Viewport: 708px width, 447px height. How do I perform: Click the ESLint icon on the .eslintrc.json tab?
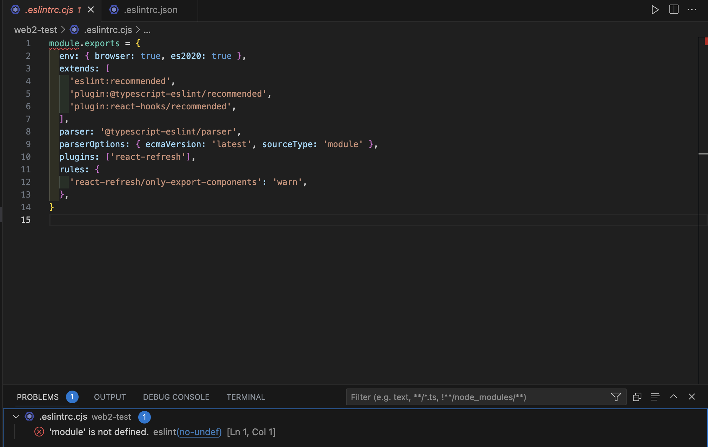pyautogui.click(x=114, y=10)
